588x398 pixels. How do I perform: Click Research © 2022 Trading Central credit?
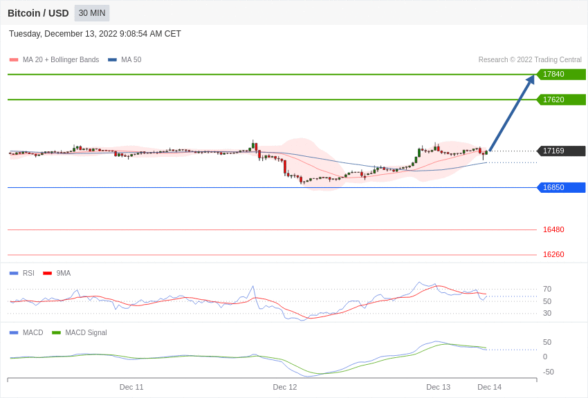coord(530,59)
